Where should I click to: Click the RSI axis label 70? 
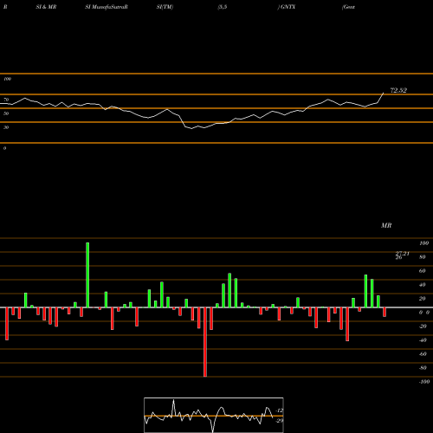6,100
